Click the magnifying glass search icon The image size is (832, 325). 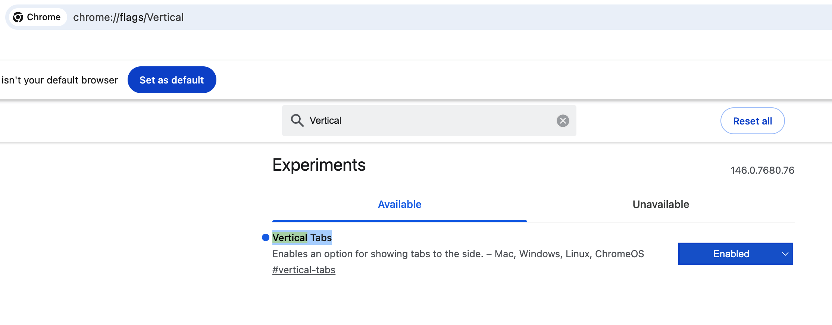tap(297, 120)
